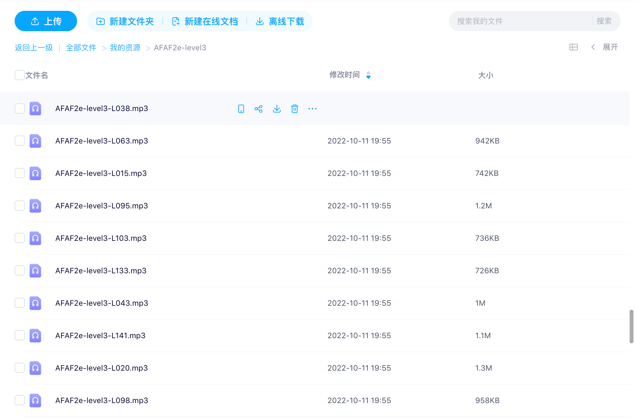The image size is (636, 418).
Task: Click the 958KB size value
Action: (x=487, y=401)
